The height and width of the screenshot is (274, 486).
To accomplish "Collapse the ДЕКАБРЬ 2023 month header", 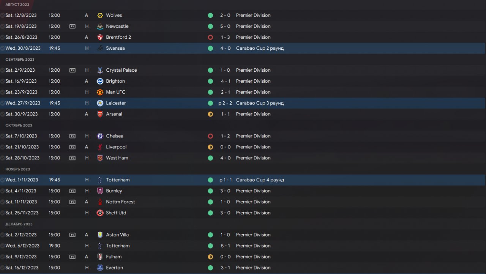I will point(19,224).
